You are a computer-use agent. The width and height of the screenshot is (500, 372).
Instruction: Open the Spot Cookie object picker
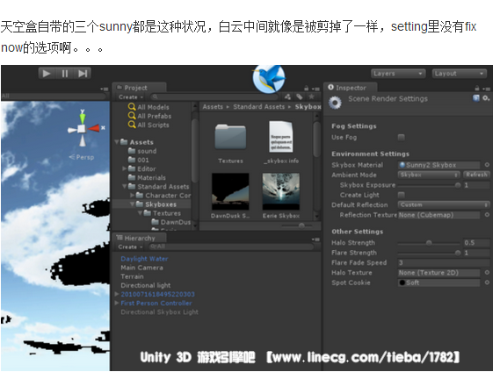click(487, 283)
